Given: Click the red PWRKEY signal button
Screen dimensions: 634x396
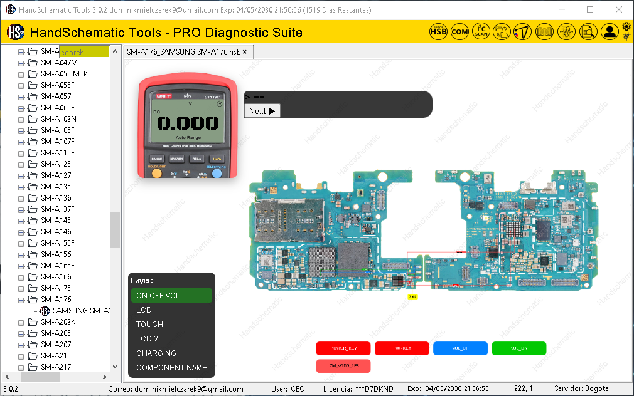Looking at the screenshot, I should coord(402,348).
